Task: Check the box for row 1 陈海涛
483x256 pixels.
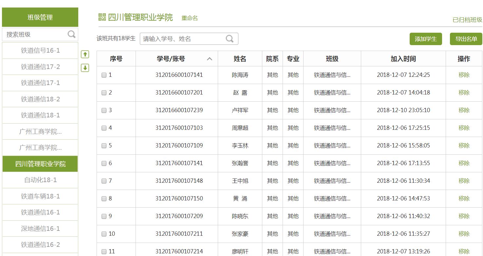Action: [x=104, y=75]
